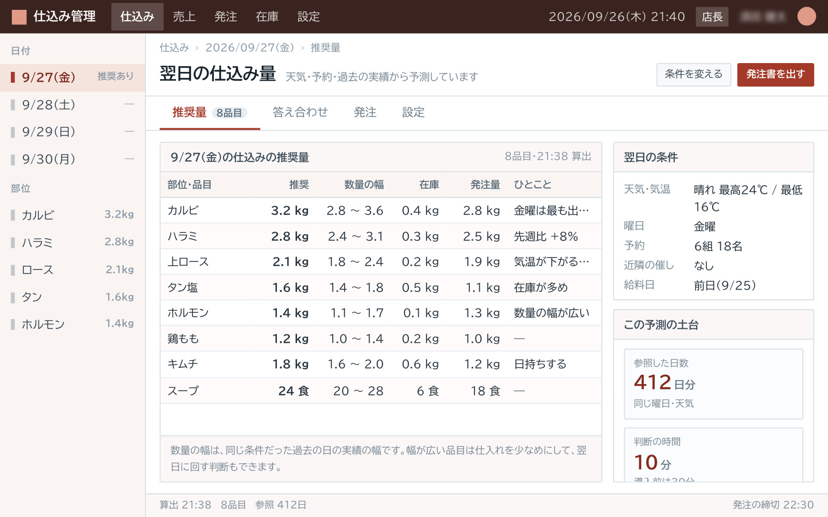This screenshot has width=828, height=517.
Task: Click the 条件を変える button
Action: click(x=693, y=74)
